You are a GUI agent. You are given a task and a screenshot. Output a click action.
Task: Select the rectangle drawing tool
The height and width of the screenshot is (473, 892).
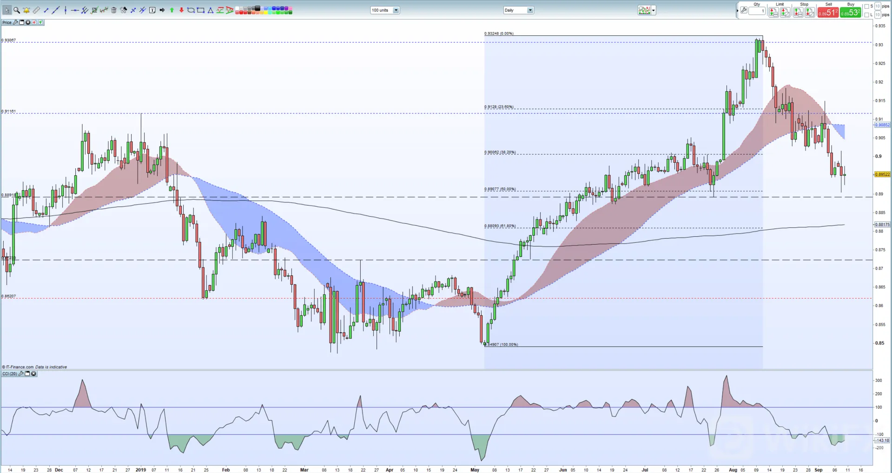(201, 10)
